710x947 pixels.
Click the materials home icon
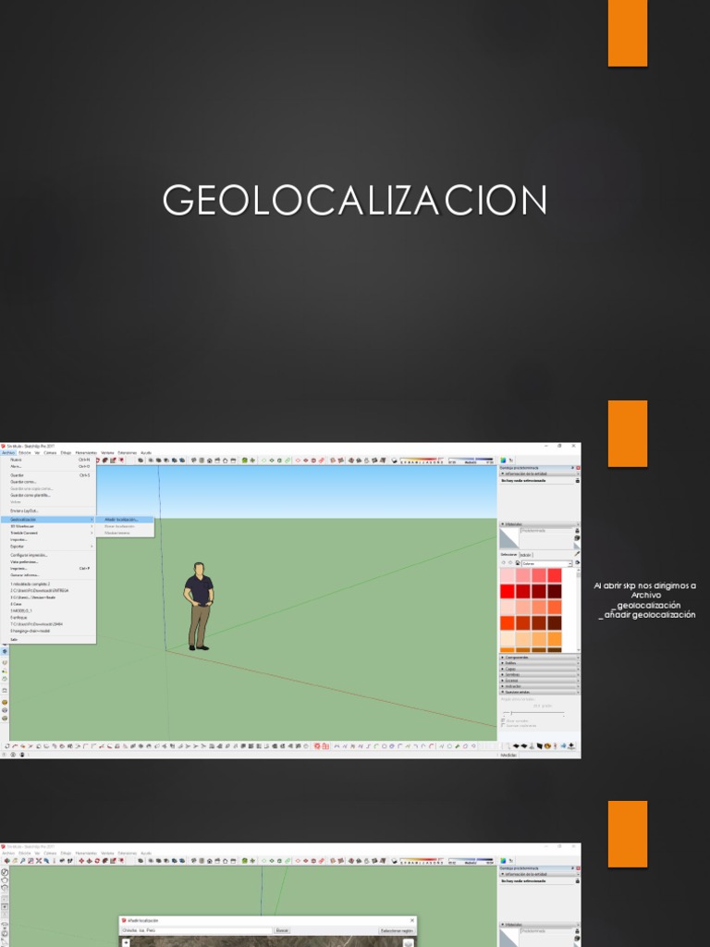pos(517,563)
